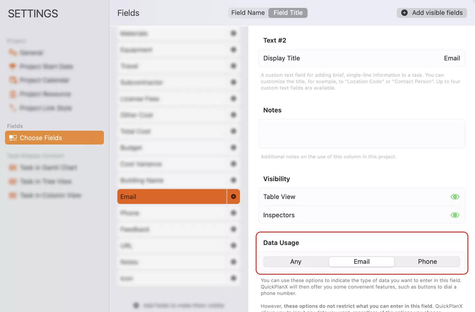This screenshot has width=475, height=312.
Task: Select the Project Link Style icon
Action: (x=13, y=108)
